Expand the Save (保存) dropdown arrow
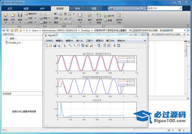Viewport: 192px width, 134px height. pos(20,23)
